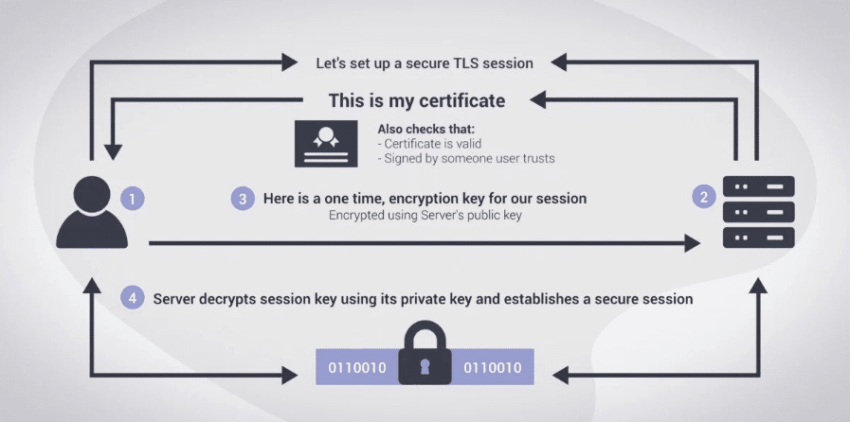Click "Encrypted using Server's public key" subtitle
Image resolution: width=850 pixels, height=422 pixels.
[x=425, y=215]
